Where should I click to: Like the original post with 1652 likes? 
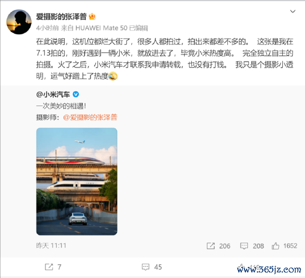pos(276,246)
